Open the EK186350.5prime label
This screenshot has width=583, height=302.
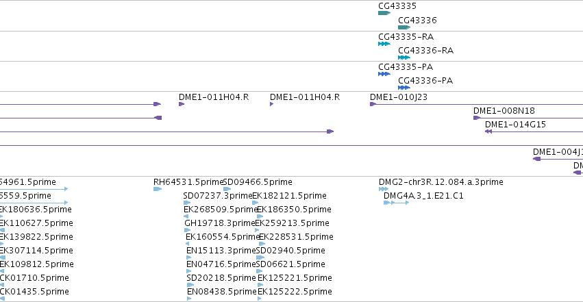[294, 210]
